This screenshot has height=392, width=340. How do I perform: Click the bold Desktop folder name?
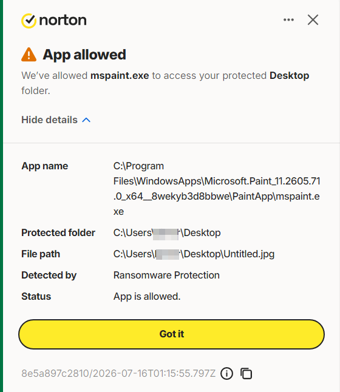point(289,75)
